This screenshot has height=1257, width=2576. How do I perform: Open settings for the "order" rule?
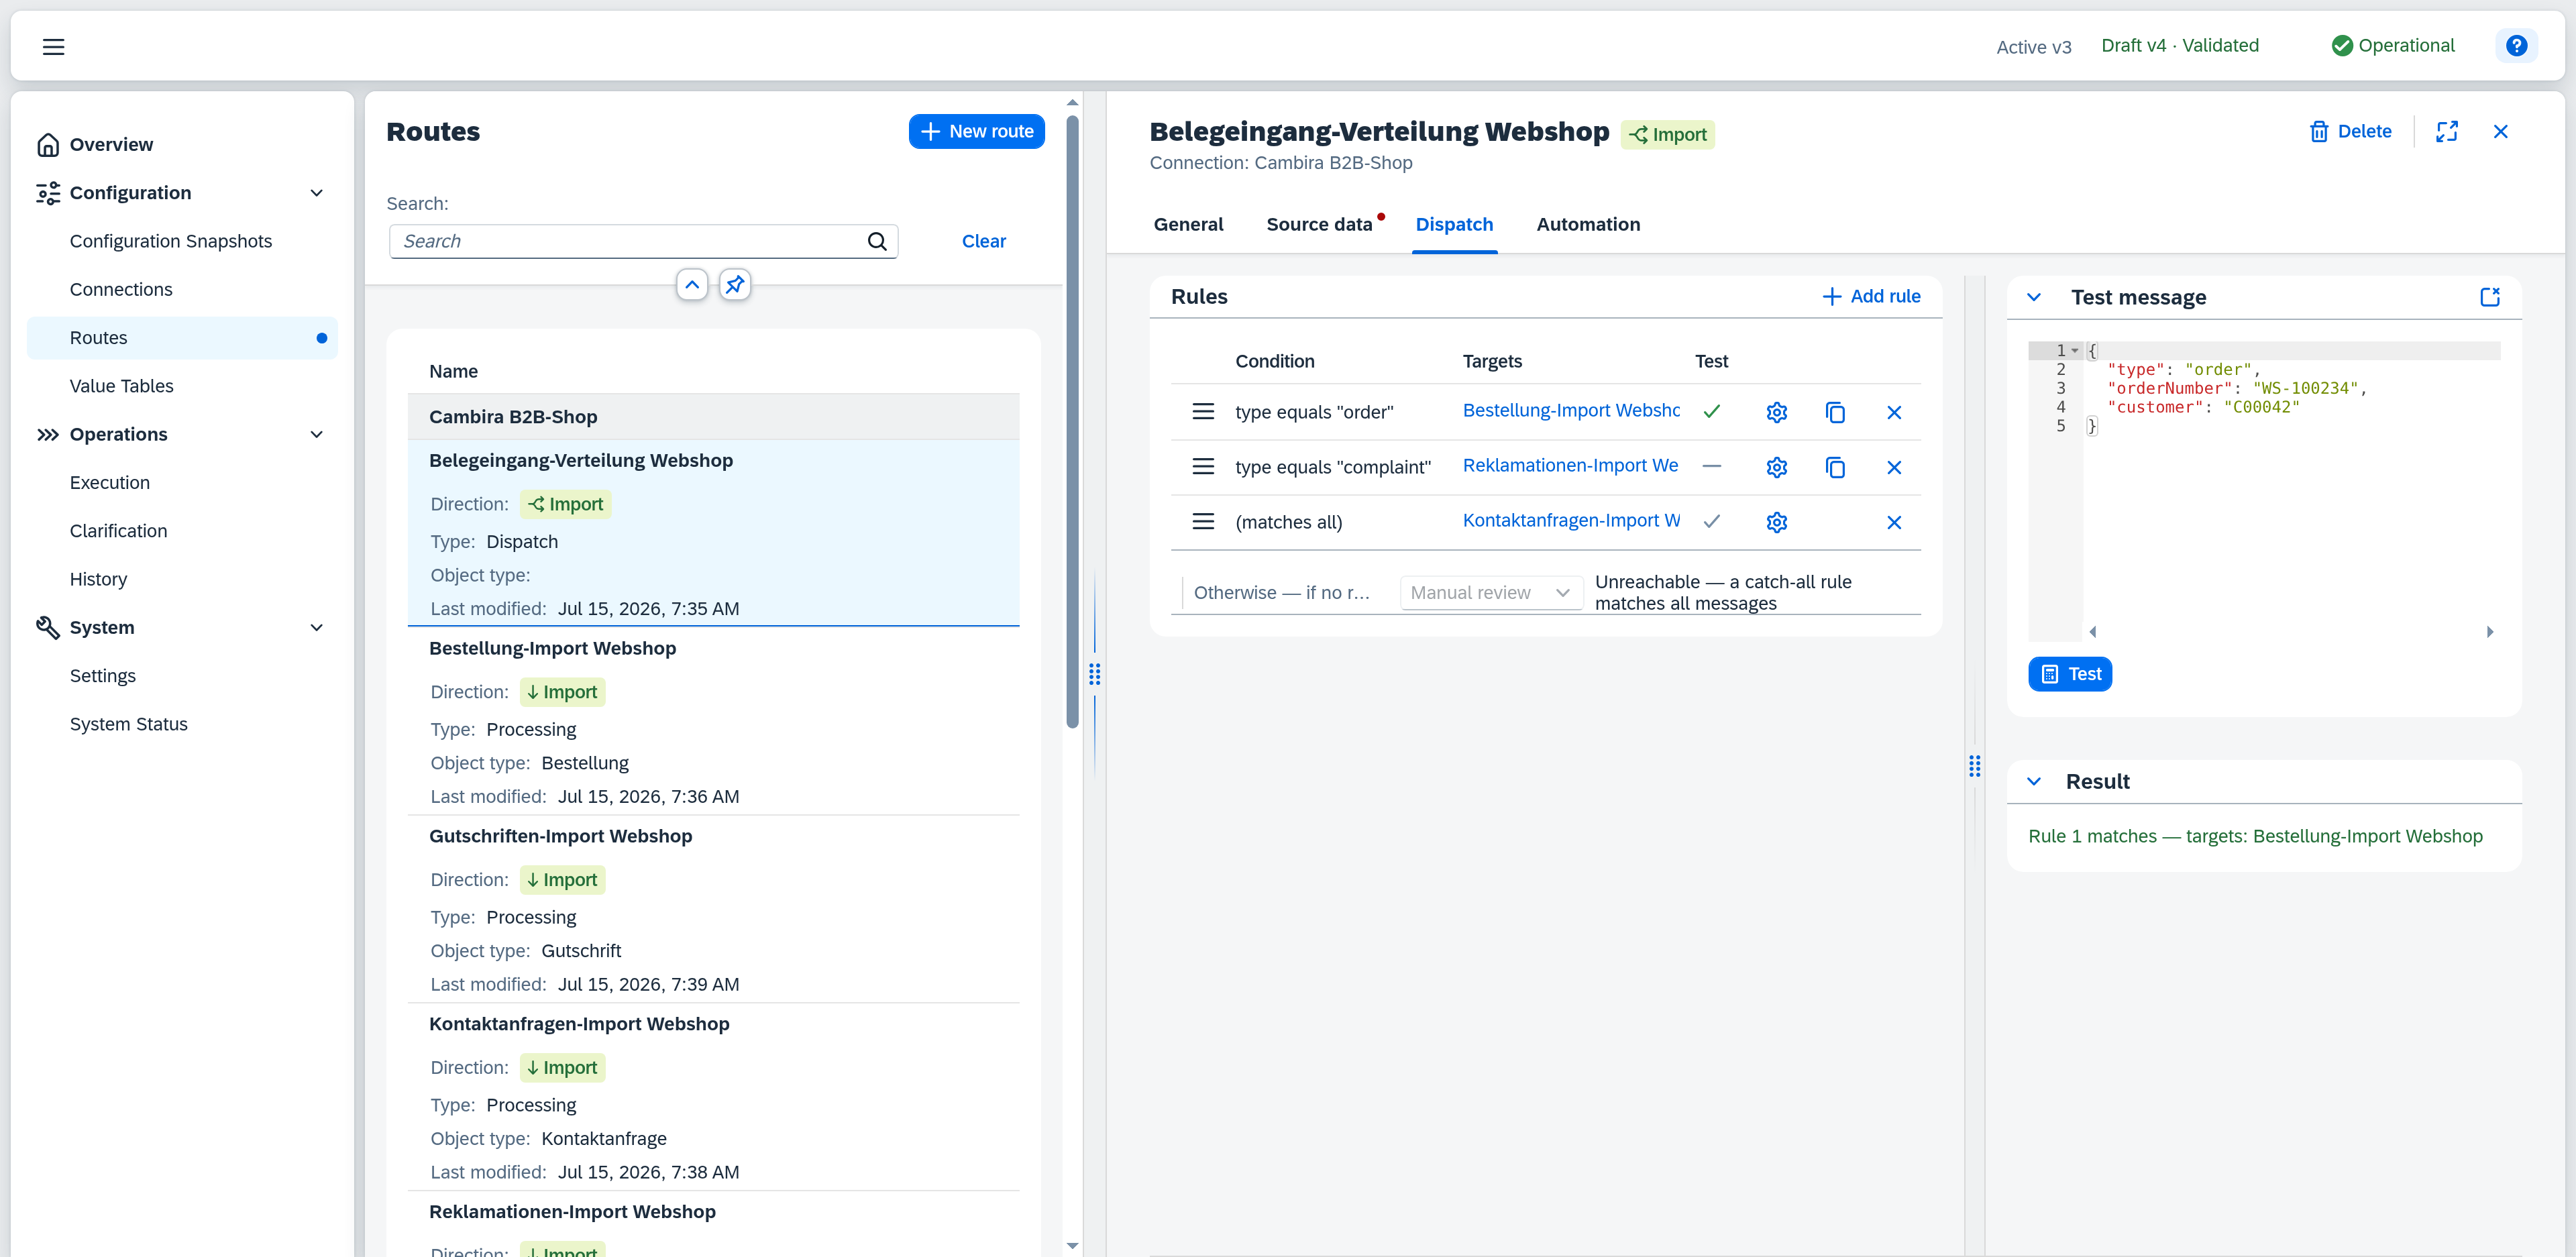1776,412
